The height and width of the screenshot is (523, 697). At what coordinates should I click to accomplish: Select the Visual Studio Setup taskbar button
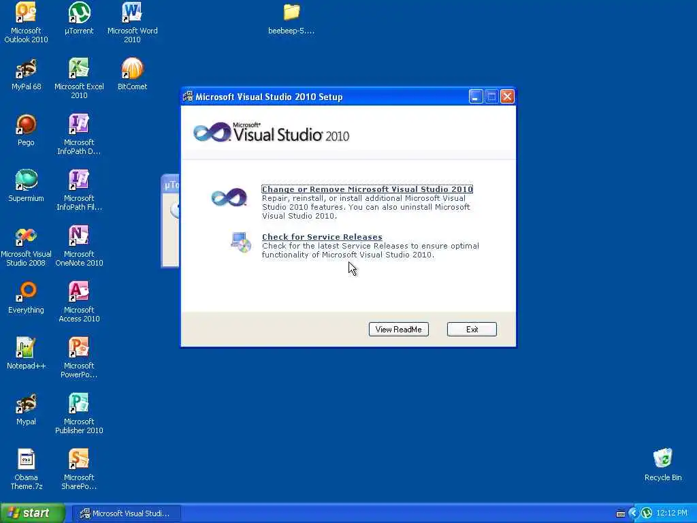coord(126,513)
